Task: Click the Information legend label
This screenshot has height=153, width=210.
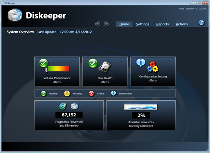Action: pyautogui.click(x=125, y=94)
